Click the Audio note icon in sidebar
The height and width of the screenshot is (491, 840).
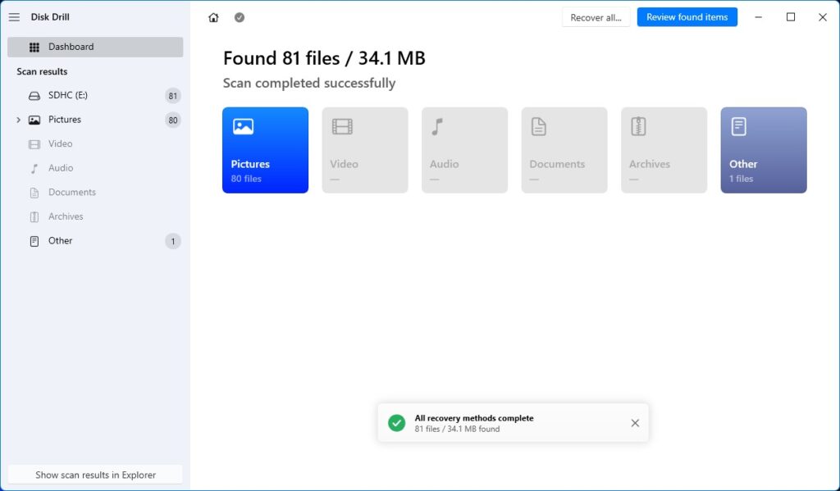point(34,167)
